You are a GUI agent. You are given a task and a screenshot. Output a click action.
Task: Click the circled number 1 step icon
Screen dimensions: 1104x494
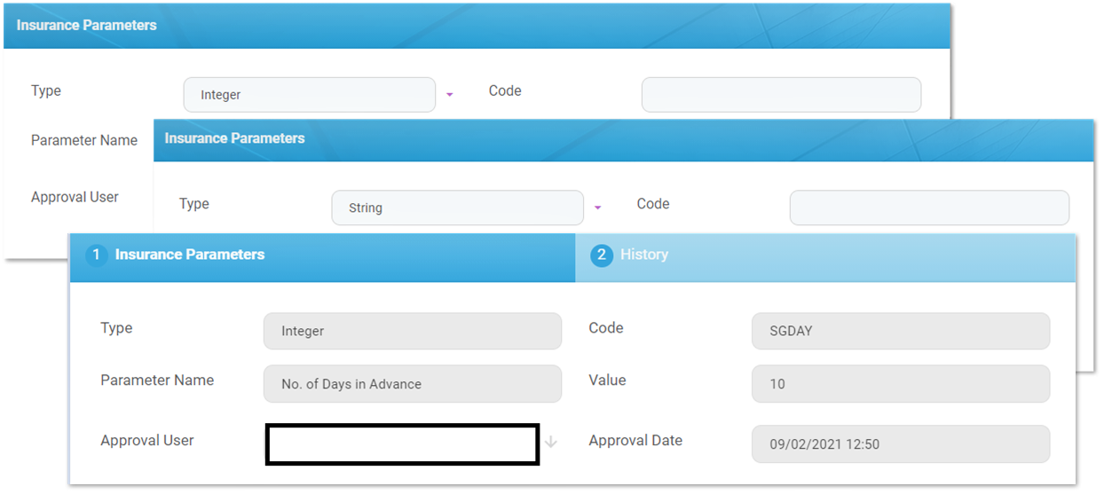pyautogui.click(x=96, y=255)
